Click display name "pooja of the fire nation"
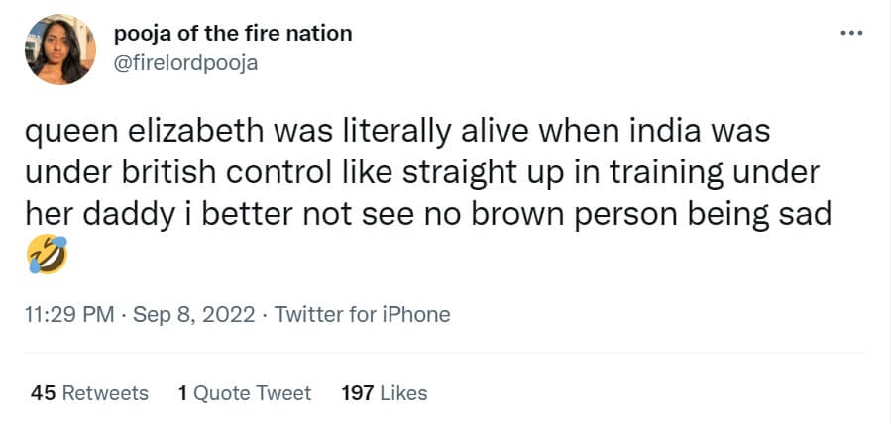Image resolution: width=891 pixels, height=424 pixels. [233, 33]
